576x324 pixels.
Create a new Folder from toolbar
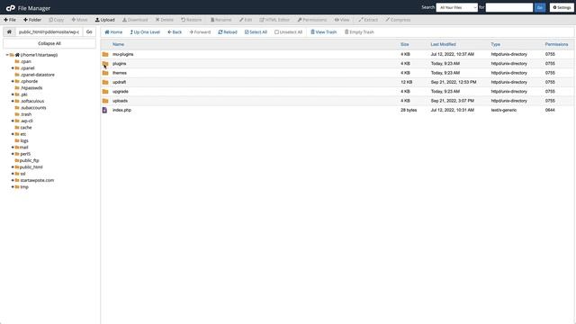32,20
